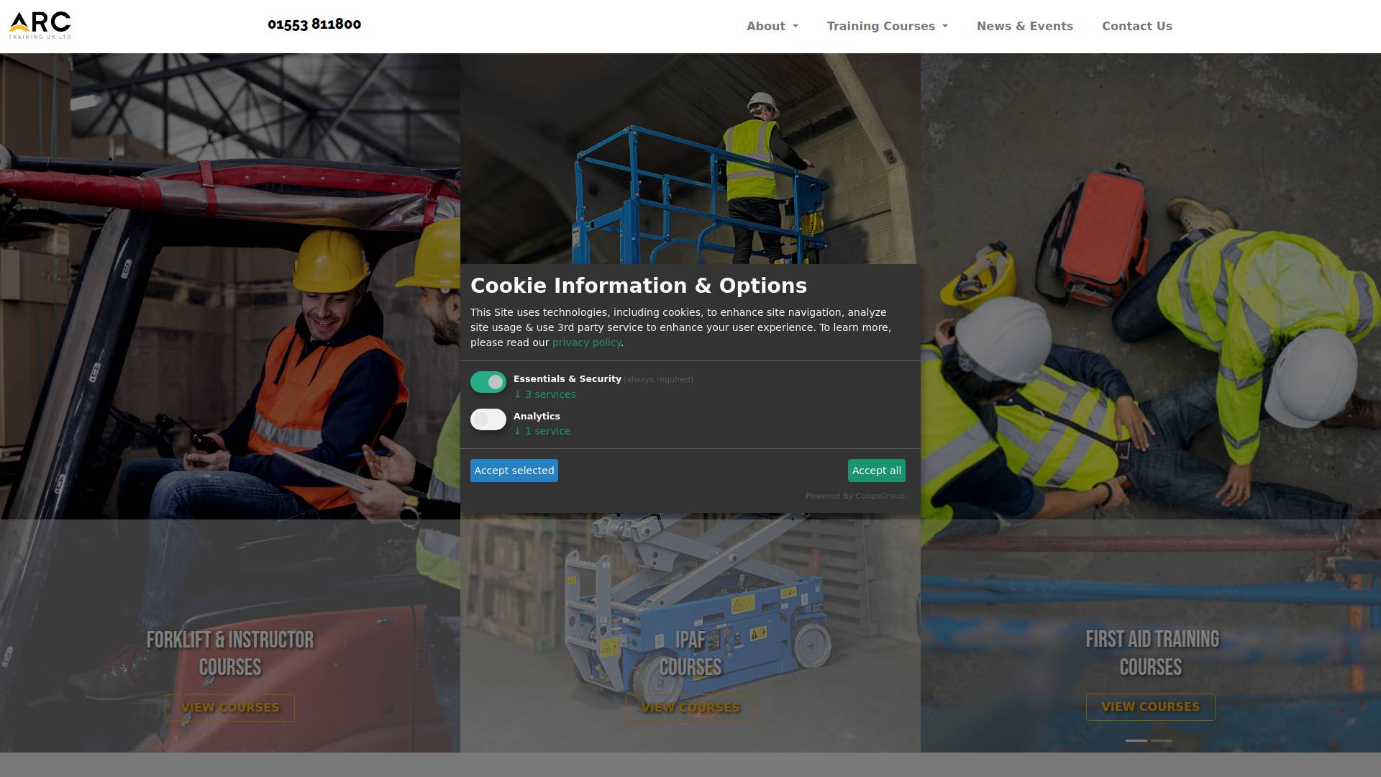Click the forklift training hero image
Viewport: 1381px width, 777px height.
(230, 288)
